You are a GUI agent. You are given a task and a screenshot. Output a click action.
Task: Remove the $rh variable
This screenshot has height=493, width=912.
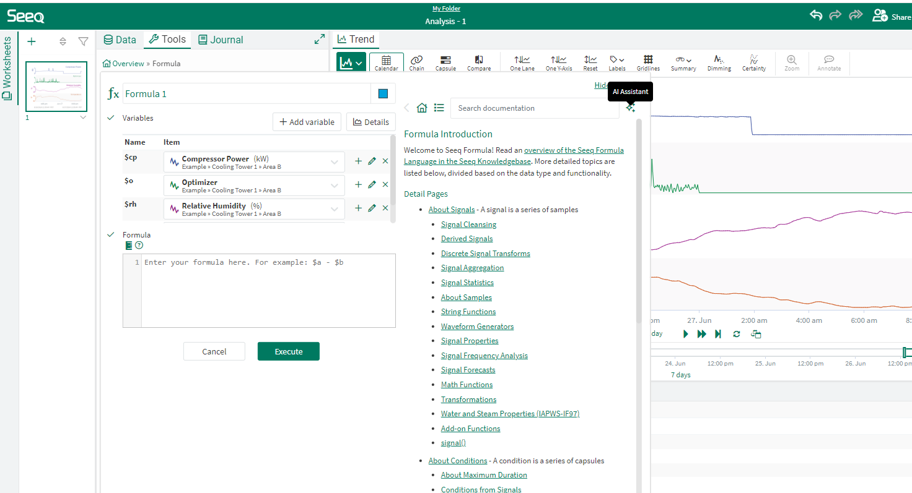click(x=385, y=208)
